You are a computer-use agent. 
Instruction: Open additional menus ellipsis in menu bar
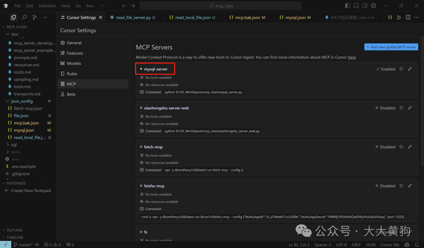102,5
